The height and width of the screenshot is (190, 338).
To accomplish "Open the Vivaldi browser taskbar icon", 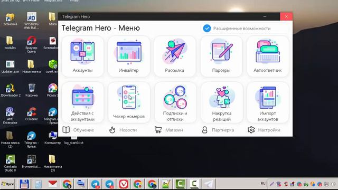I will (124, 184).
